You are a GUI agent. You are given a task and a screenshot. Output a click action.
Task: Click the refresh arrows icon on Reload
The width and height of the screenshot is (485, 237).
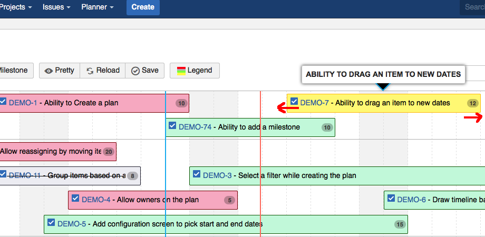point(90,71)
